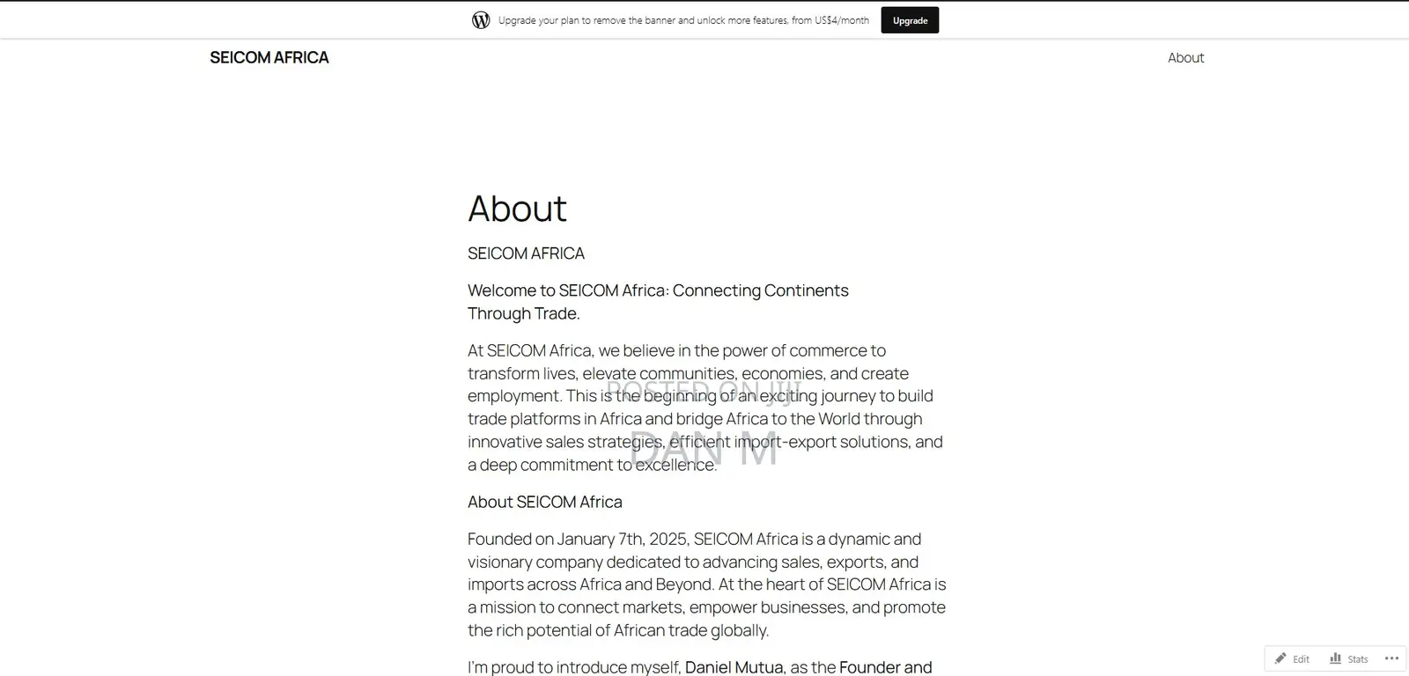The image size is (1409, 676).
Task: Select the Stats label in the action bar
Action: 1358,659
